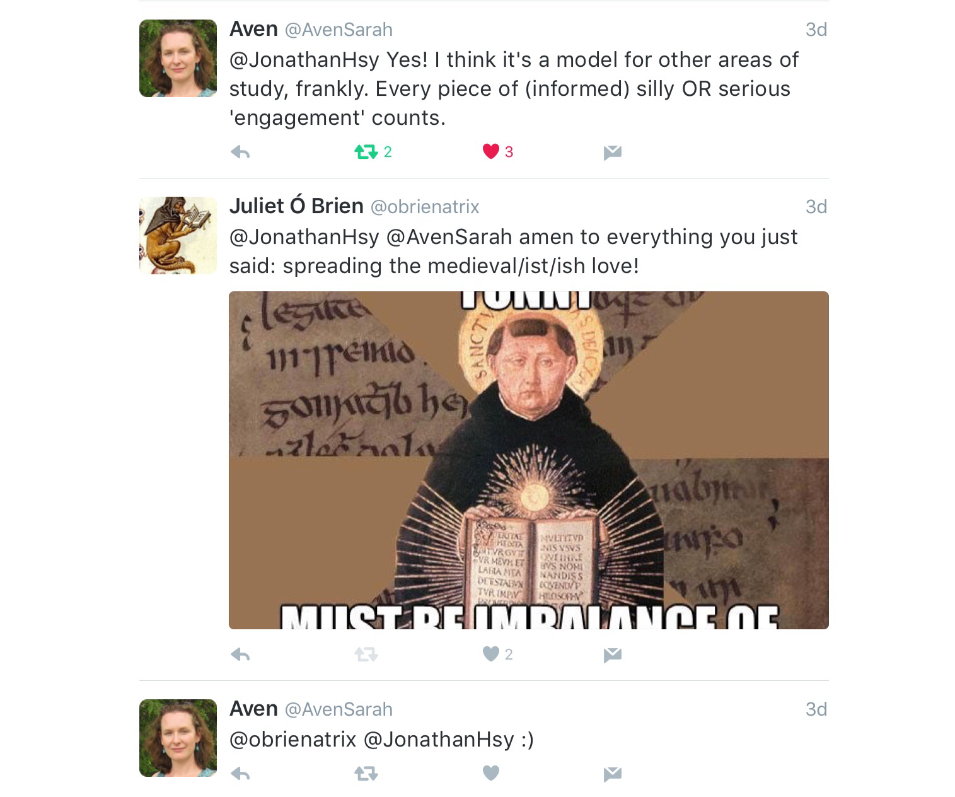
Task: Like Aven's smiley face tweet
Action: 490,772
